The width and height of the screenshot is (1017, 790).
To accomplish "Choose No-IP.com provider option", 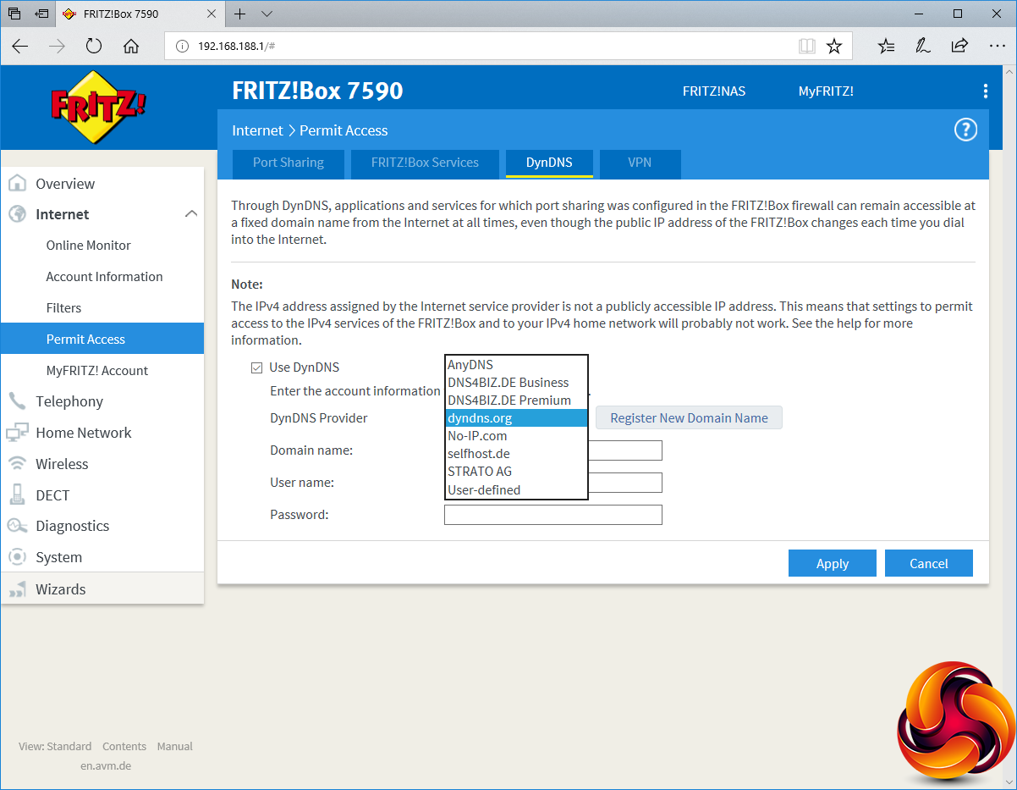I will (516, 436).
